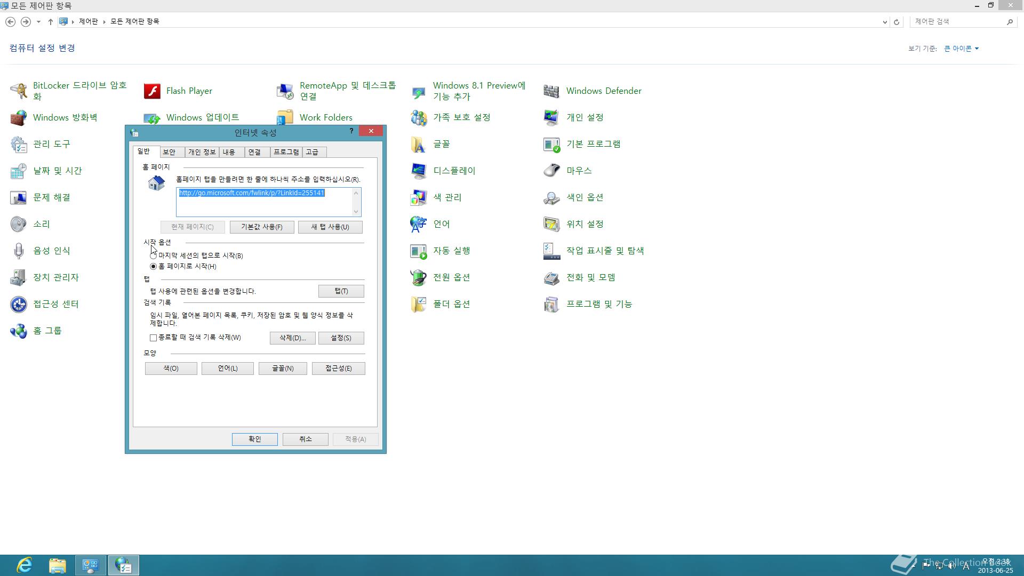This screenshot has width=1024, height=576.
Task: Open 프로그램 및 기능 icon
Action: click(551, 304)
